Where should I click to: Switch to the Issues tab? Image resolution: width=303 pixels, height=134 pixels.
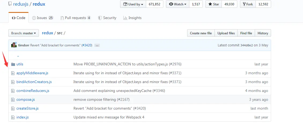43,18
